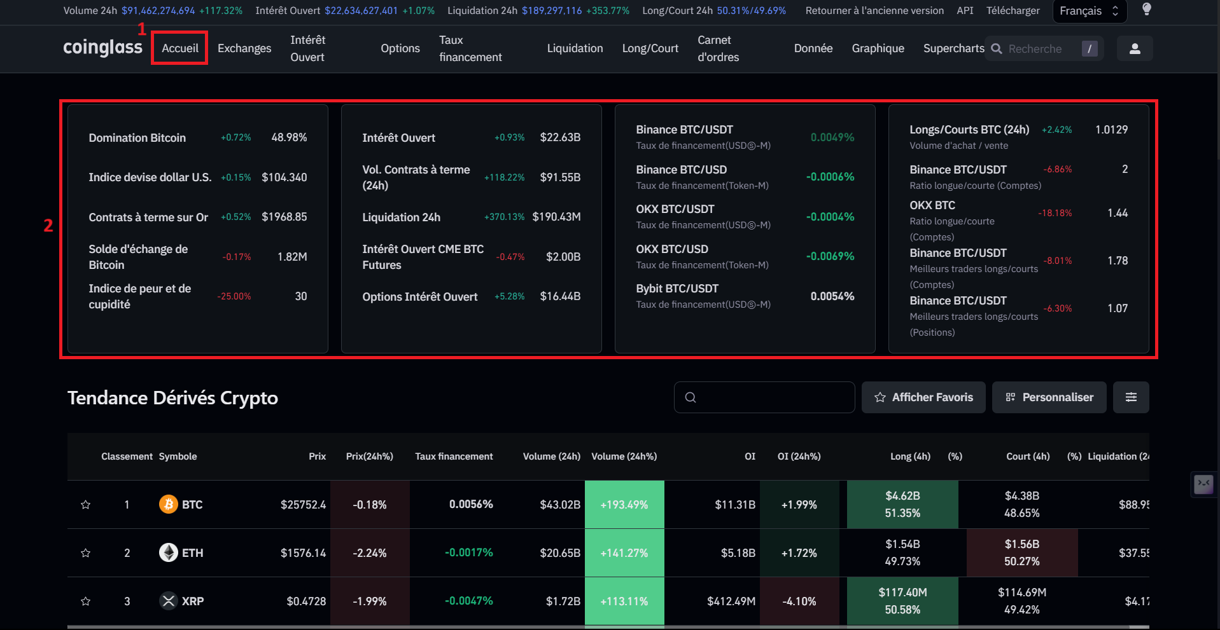Favorite the ETH row star

tap(85, 553)
